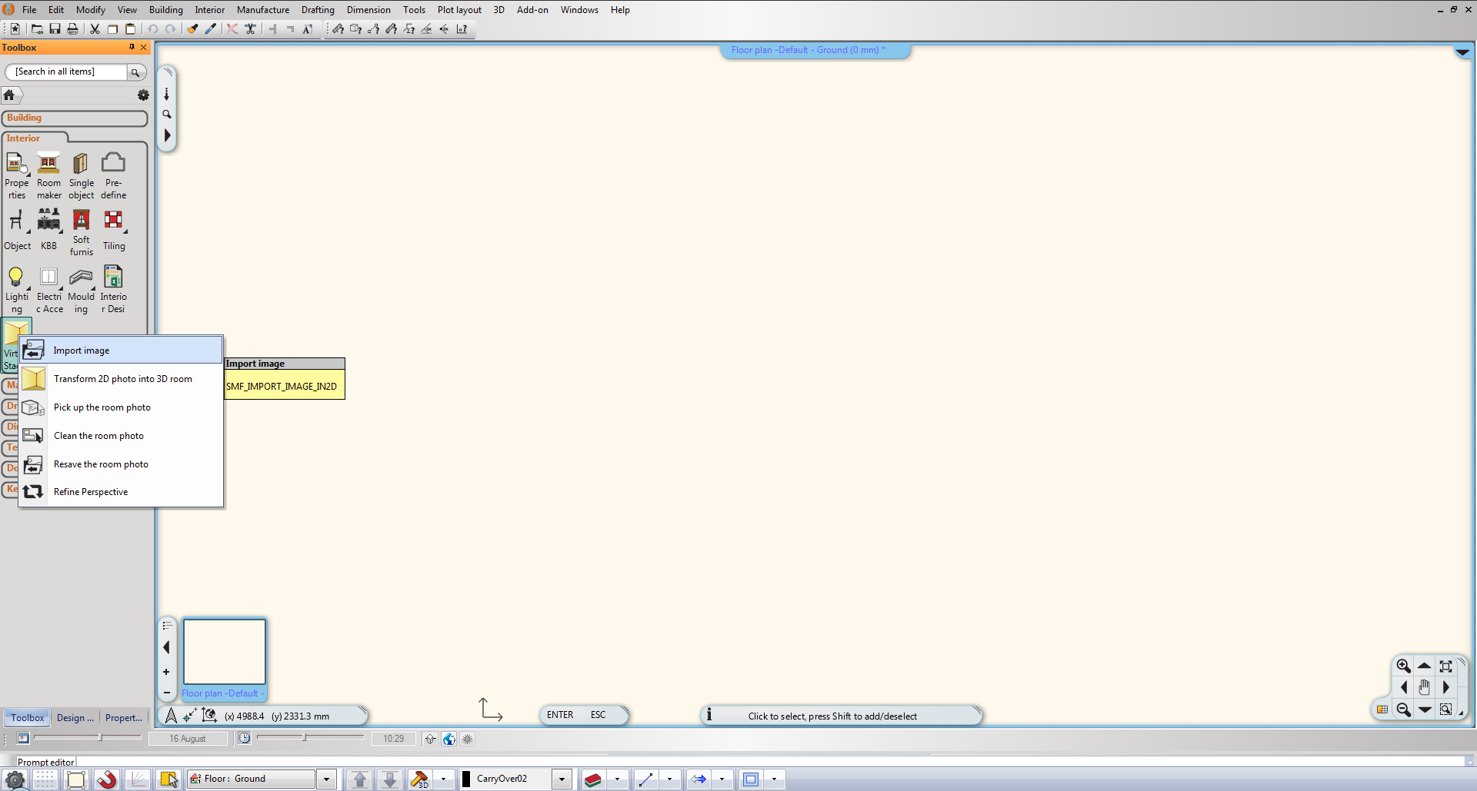Expand the CarryOver02 layer dropdown
This screenshot has height=791, width=1477.
pyautogui.click(x=562, y=779)
